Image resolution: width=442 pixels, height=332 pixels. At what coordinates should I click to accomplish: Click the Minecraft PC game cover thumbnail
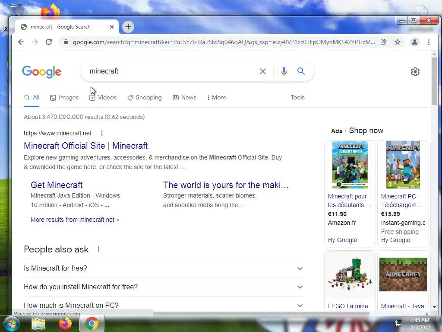pos(403,165)
